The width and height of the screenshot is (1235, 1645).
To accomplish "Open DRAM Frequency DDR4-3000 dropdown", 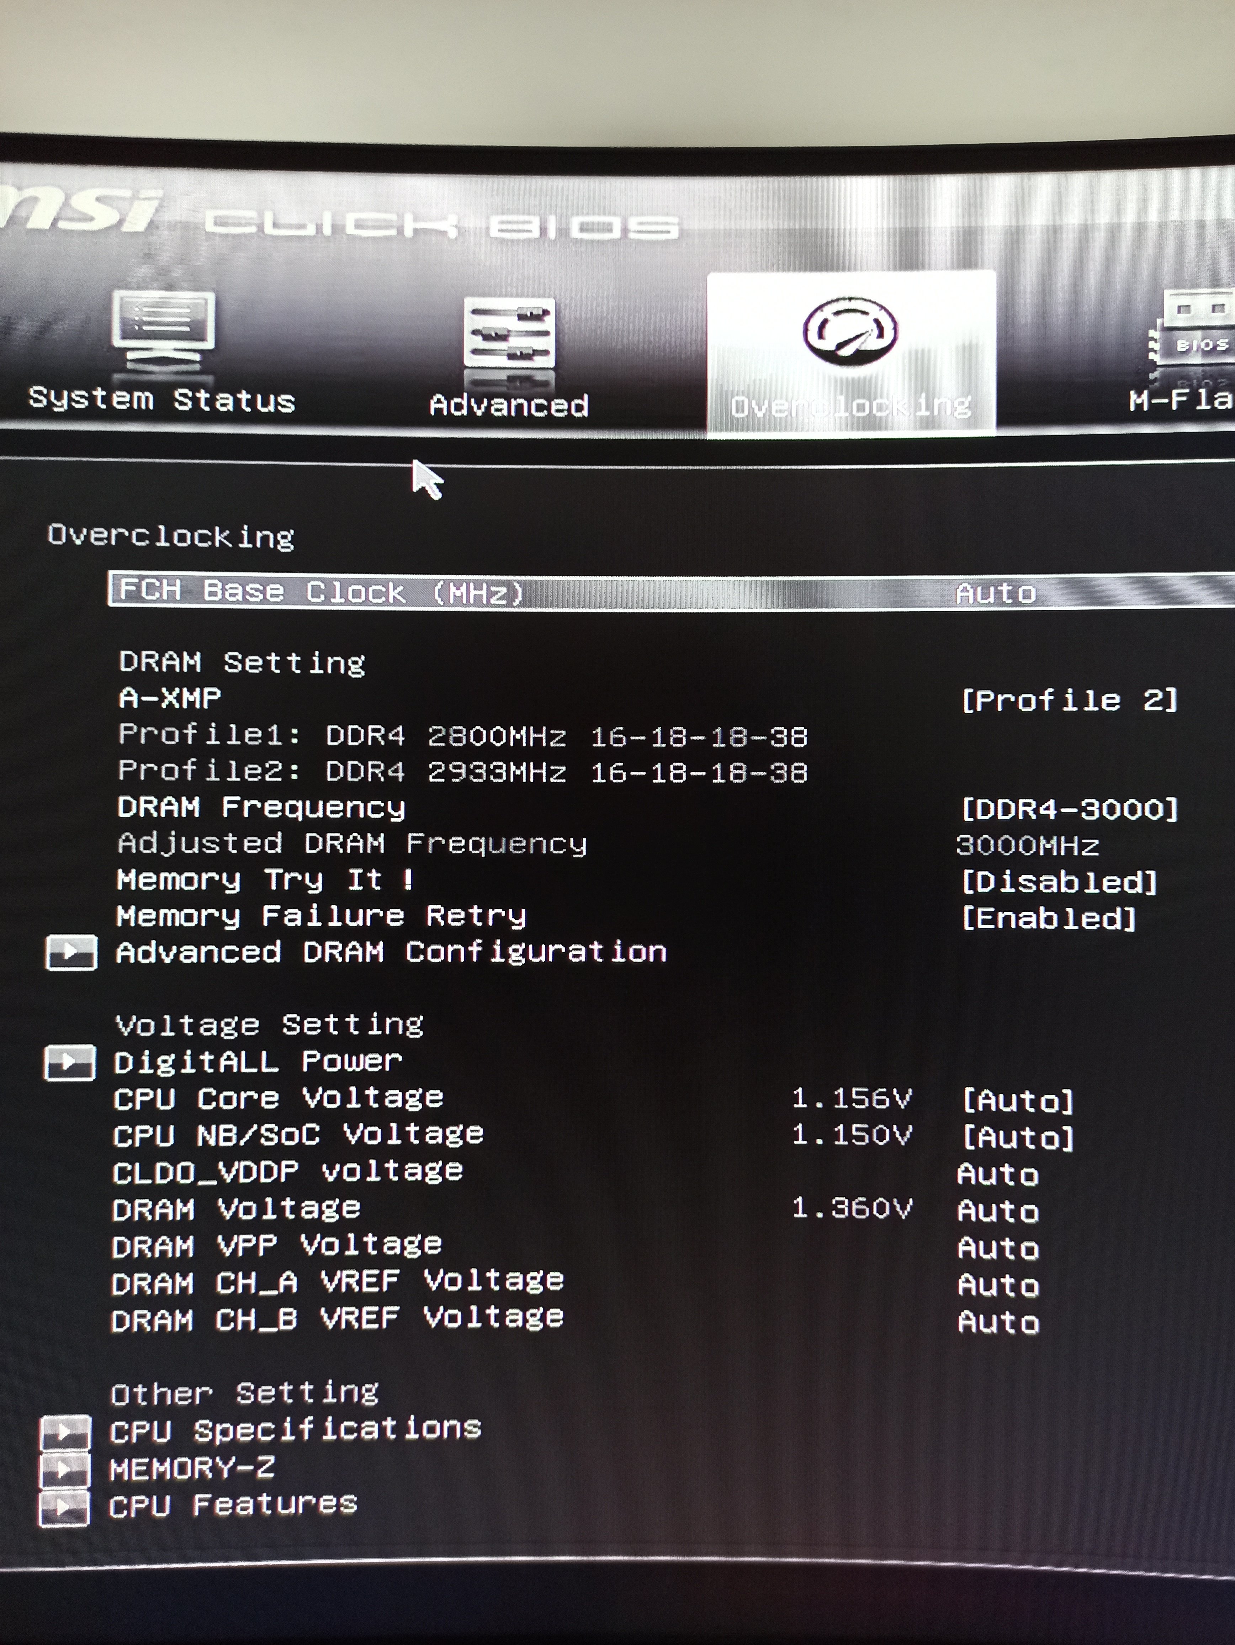I will click(x=1069, y=809).
